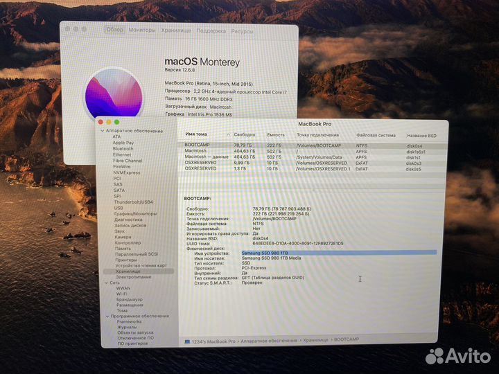Select SPI in hardware list
Image resolution: width=499 pixels, height=374 pixels.
tap(117, 196)
